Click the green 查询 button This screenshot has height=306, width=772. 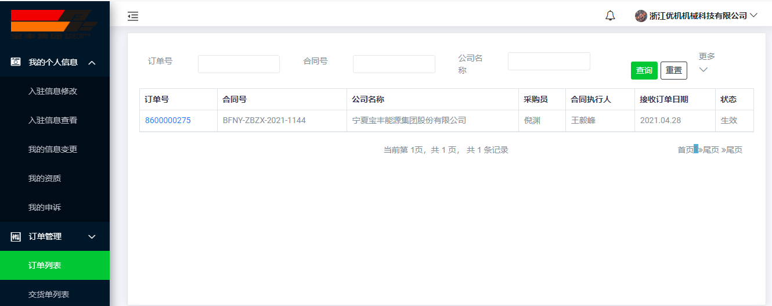pos(644,70)
